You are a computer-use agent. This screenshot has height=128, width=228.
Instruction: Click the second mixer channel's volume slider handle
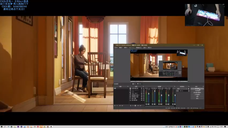(x=155, y=91)
